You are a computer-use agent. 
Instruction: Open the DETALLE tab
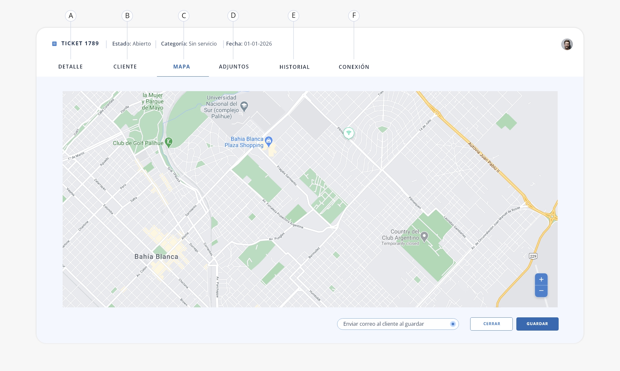[x=70, y=67]
